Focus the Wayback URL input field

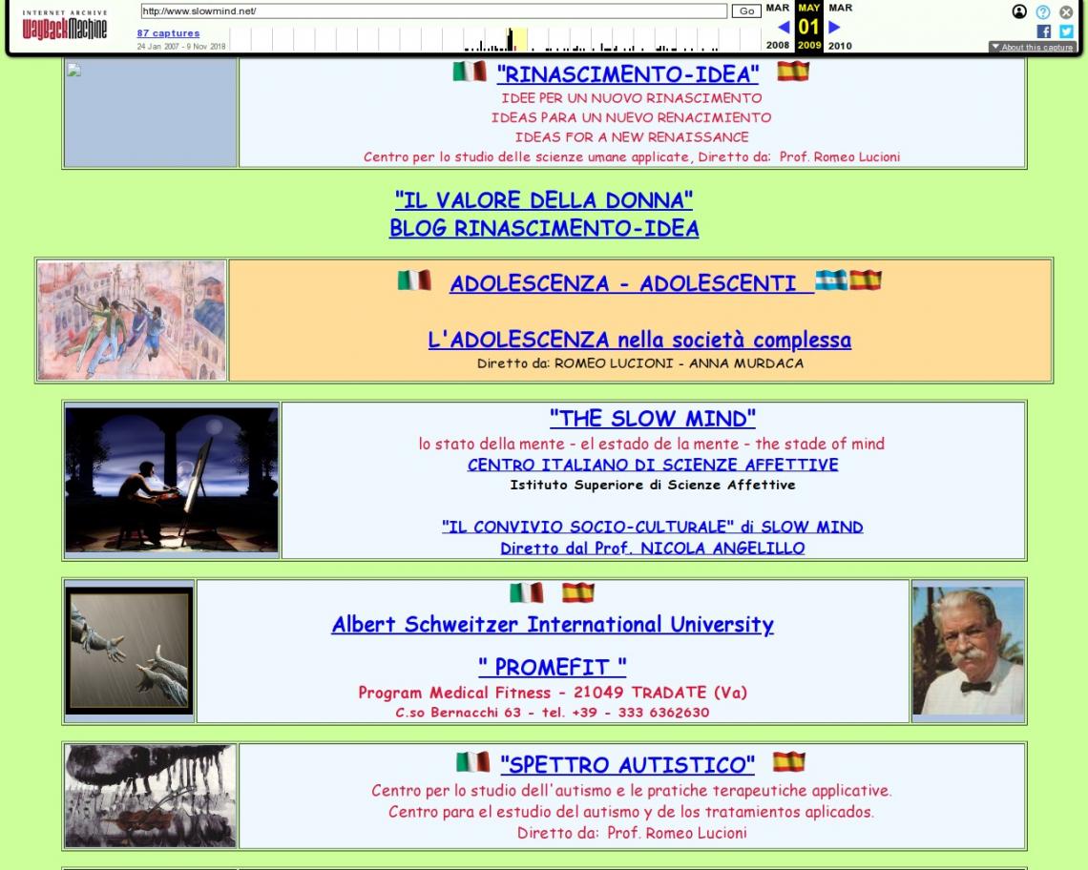[433, 11]
